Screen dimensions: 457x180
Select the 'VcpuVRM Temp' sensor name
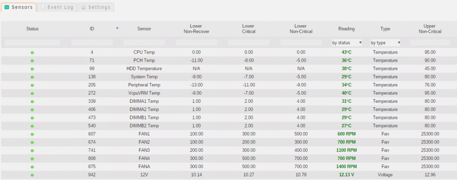click(x=144, y=93)
